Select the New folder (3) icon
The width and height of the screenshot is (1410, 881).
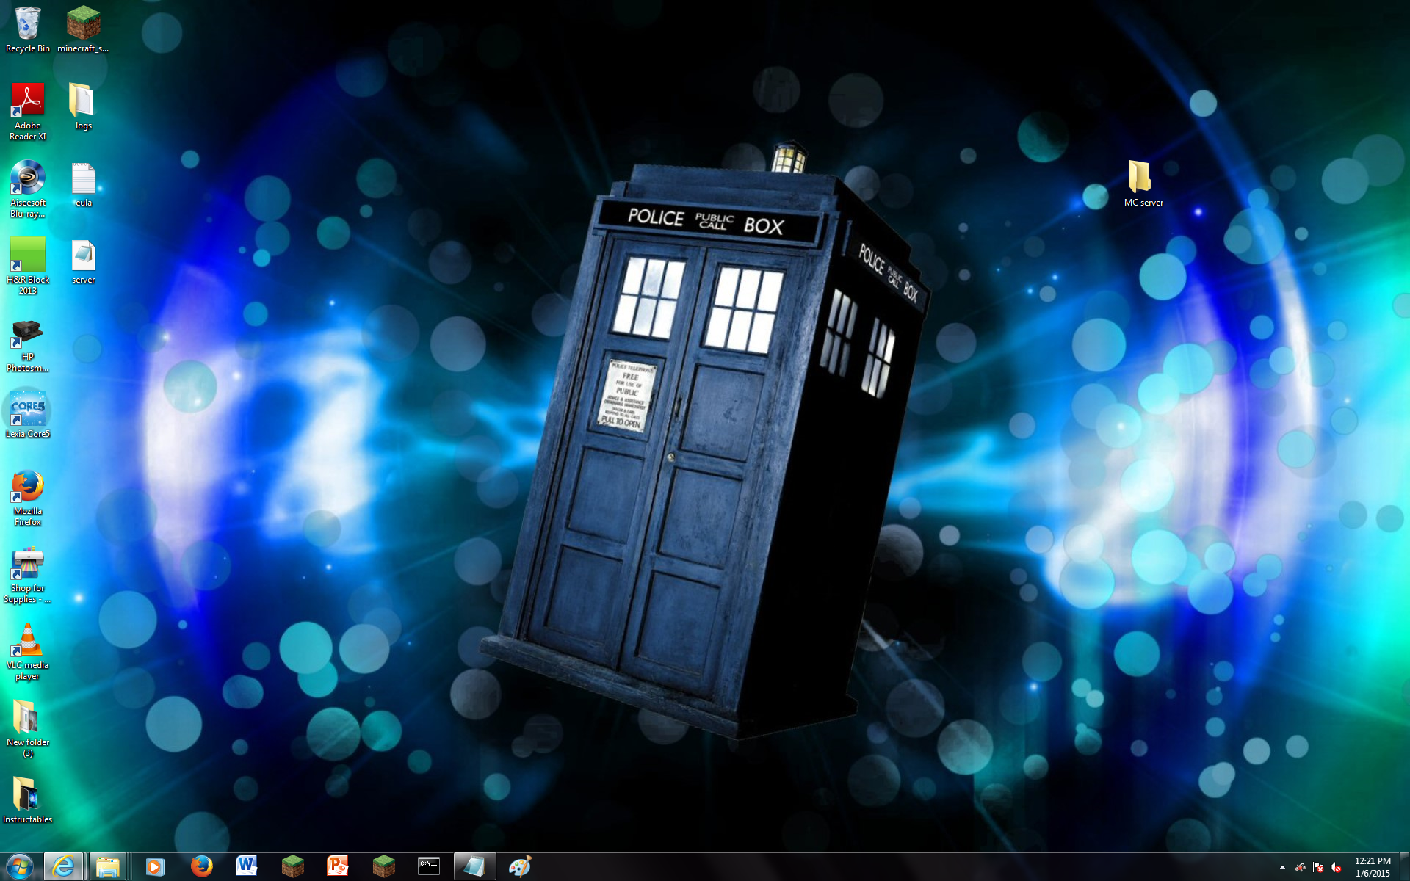(28, 728)
